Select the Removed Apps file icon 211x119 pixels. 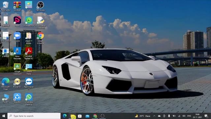(6, 22)
